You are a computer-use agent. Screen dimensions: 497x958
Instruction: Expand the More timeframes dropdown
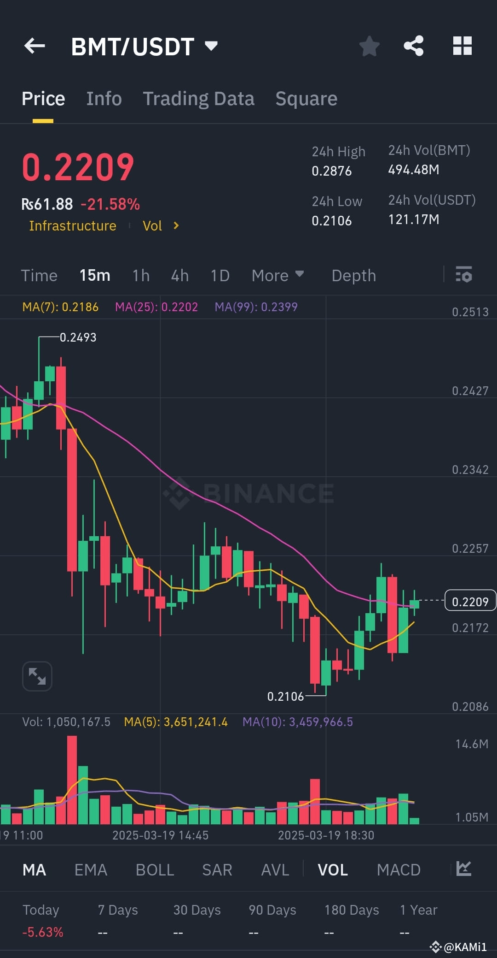[277, 275]
